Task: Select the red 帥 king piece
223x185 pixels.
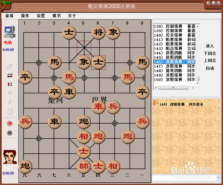Action: tap(84, 166)
